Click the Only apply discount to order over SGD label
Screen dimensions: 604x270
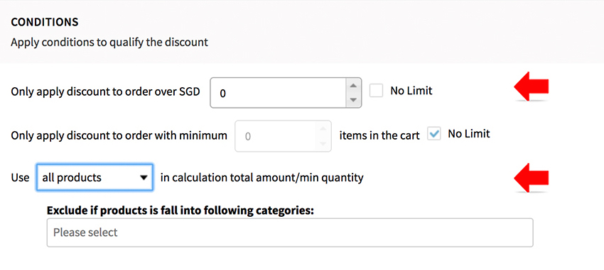tap(106, 92)
